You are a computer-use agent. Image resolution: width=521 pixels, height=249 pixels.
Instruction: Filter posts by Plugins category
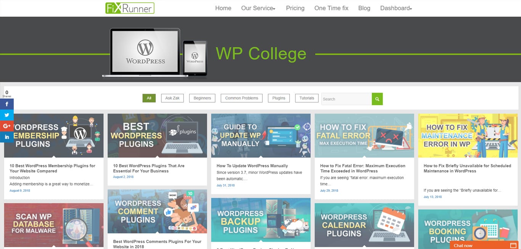(x=279, y=98)
